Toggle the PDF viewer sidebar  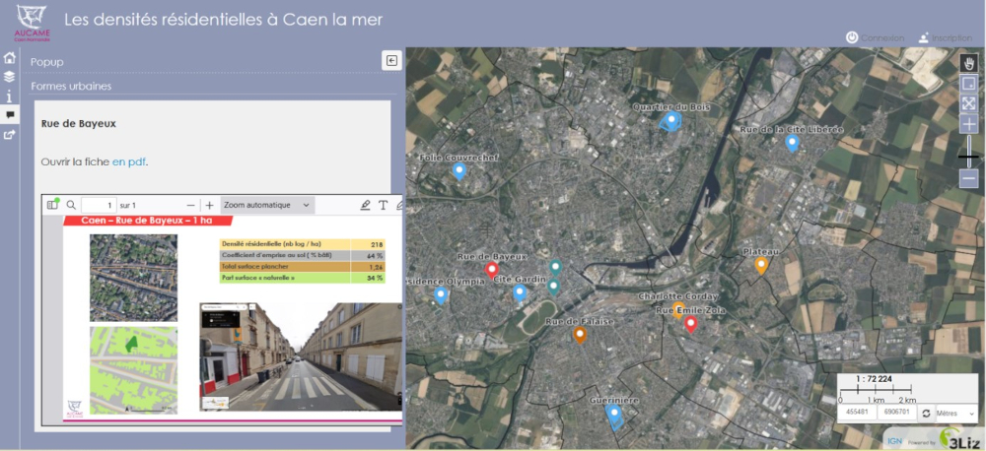coord(53,205)
